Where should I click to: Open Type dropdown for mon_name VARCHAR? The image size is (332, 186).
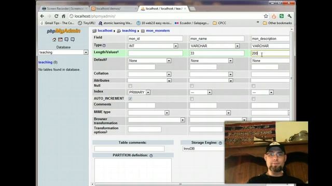215,46
